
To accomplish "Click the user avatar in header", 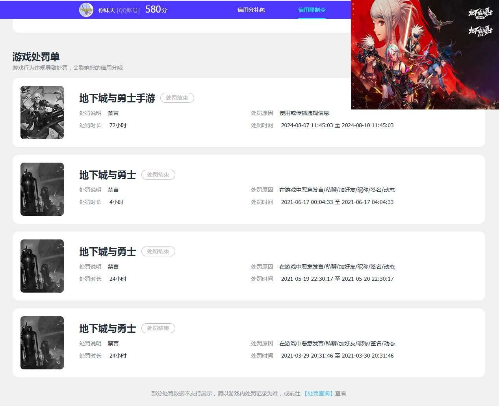I will pos(86,10).
